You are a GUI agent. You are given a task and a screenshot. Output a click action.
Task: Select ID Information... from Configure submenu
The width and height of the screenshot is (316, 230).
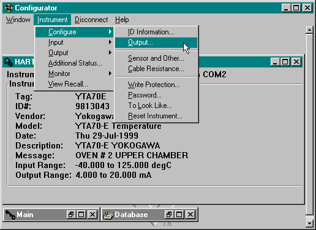pyautogui.click(x=156, y=32)
